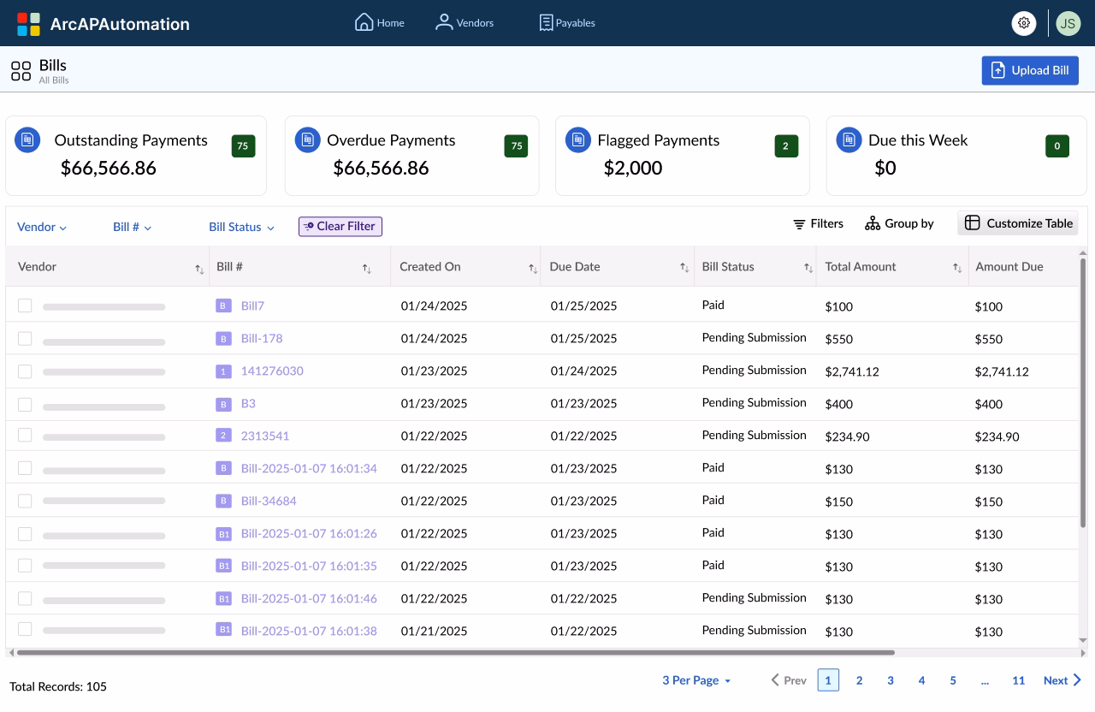Open the Bill-2025-01-07 16:01:38 link
The width and height of the screenshot is (1095, 712).
(309, 631)
